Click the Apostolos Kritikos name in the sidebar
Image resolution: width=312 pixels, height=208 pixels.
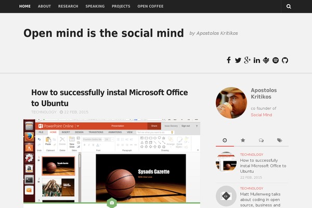coord(264,94)
